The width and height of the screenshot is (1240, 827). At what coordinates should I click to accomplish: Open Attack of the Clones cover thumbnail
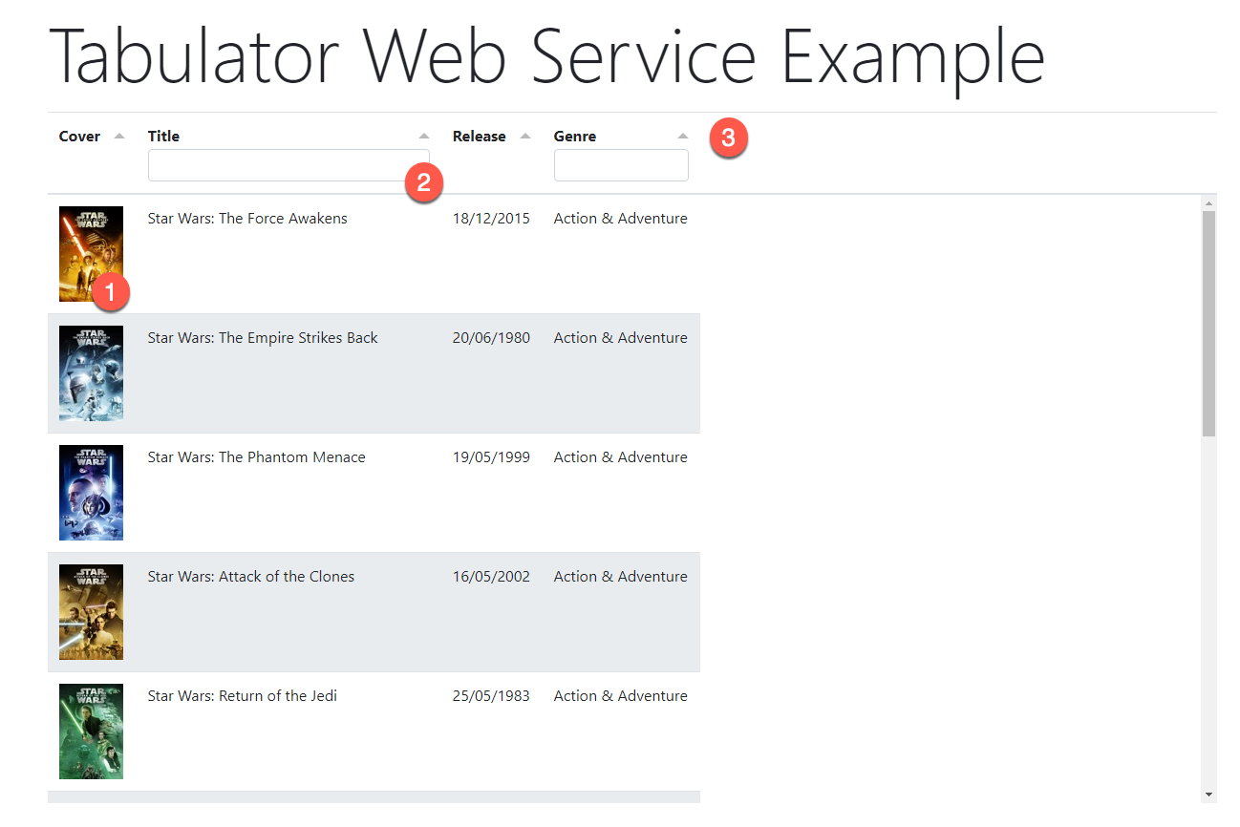click(x=91, y=612)
